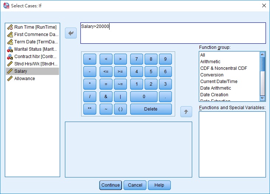Click the Contract Nbr nominal icon
270x194 pixels.
pos(10,57)
